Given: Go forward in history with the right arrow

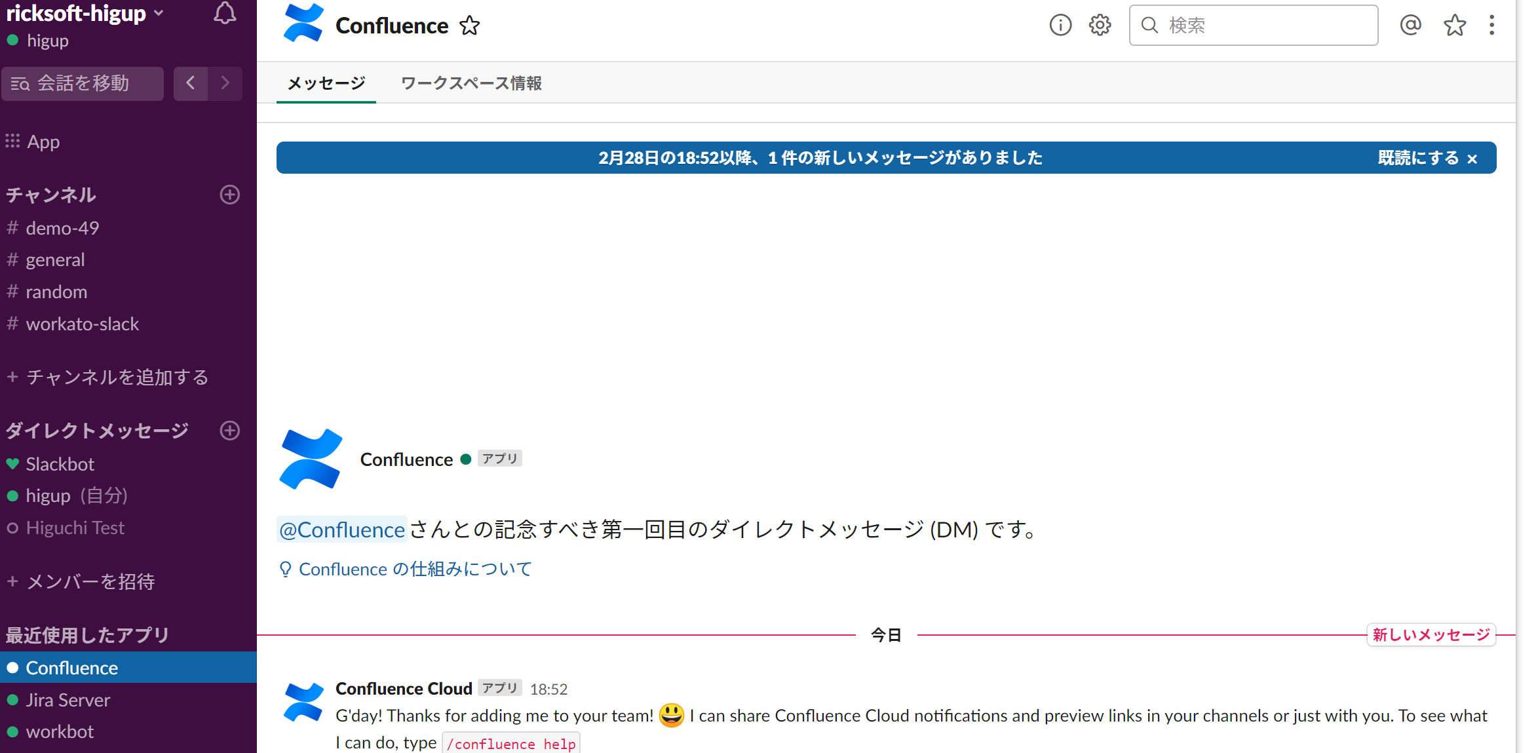Looking at the screenshot, I should point(225,83).
